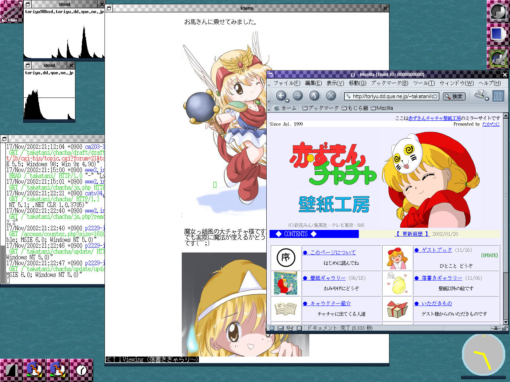
Task: Open the もじら組 bookmark folder
Action: coord(355,108)
